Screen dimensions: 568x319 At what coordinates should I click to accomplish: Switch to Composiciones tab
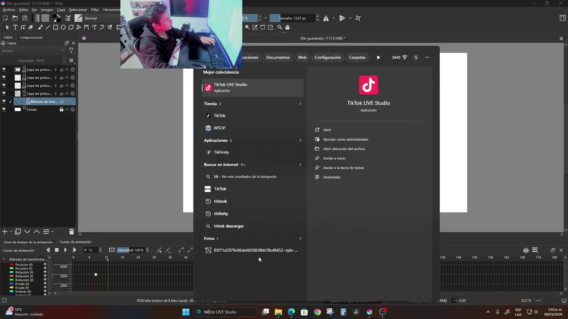click(32, 37)
